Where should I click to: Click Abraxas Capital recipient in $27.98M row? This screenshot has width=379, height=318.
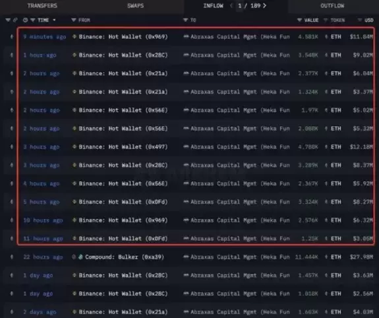(240, 257)
